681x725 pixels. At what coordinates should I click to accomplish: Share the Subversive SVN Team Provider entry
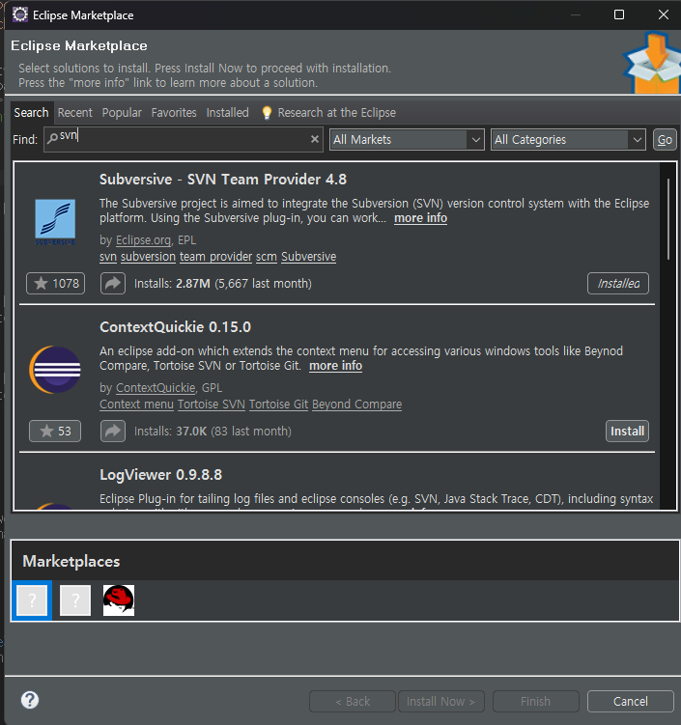(113, 284)
